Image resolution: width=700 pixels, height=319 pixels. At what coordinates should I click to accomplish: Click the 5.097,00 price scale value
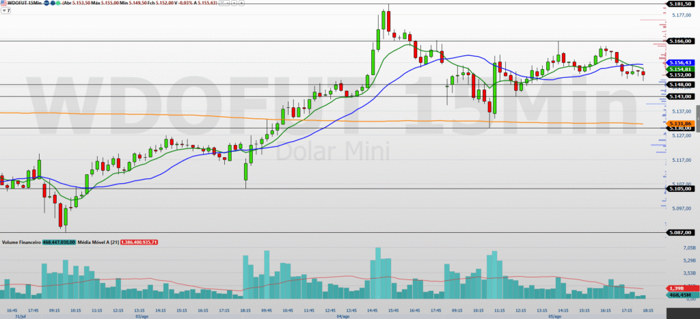(x=682, y=208)
